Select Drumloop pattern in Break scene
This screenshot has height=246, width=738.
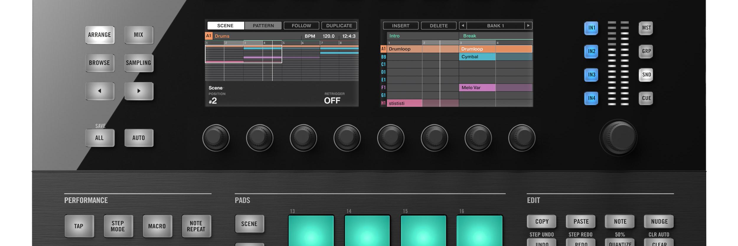pos(496,49)
